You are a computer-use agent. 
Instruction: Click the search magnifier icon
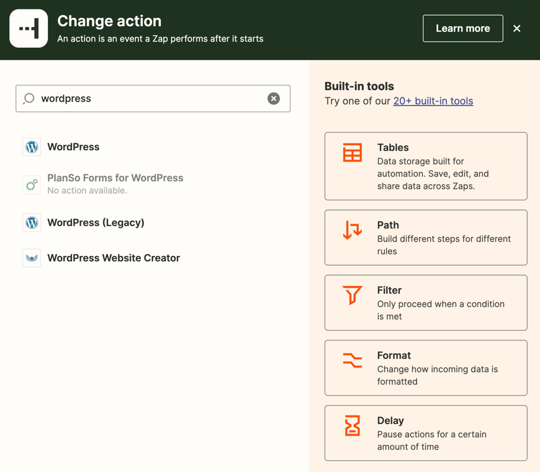tap(29, 99)
